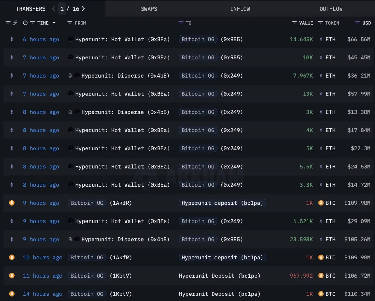Click the link icon in header

(x=15, y=23)
